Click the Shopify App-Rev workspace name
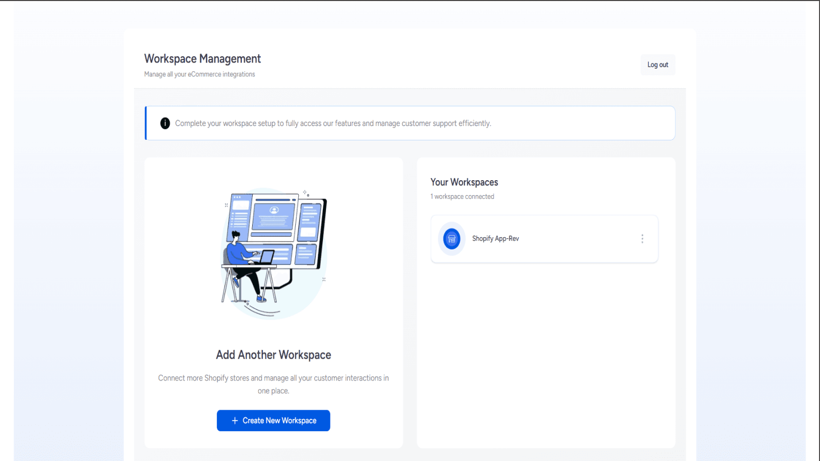This screenshot has width=820, height=461. (x=496, y=238)
